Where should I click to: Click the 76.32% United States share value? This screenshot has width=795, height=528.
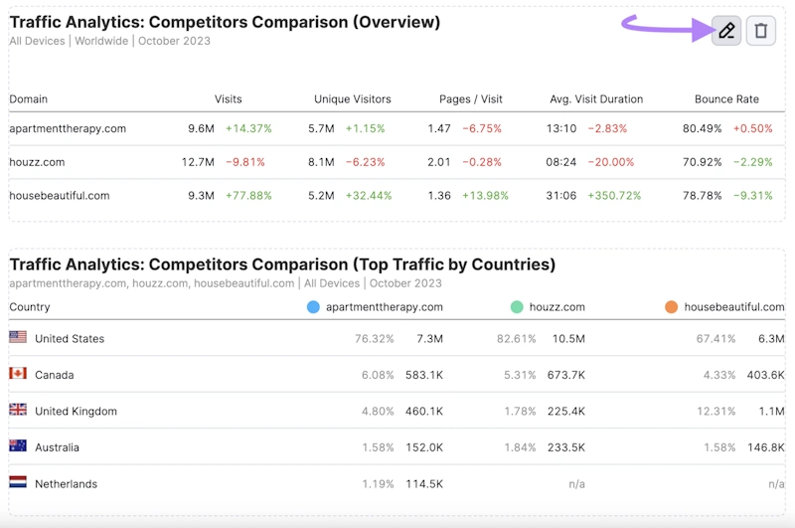(x=375, y=339)
